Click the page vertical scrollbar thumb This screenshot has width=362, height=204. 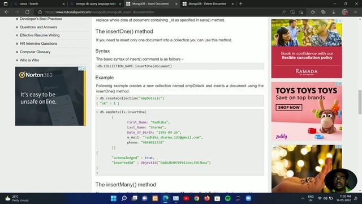coord(360,102)
